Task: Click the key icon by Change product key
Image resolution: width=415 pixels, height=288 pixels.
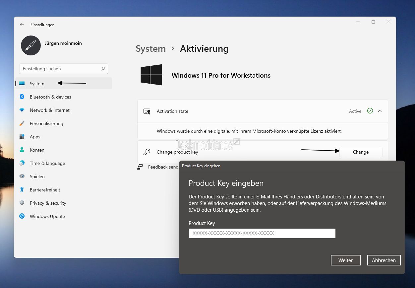Action: pos(147,152)
